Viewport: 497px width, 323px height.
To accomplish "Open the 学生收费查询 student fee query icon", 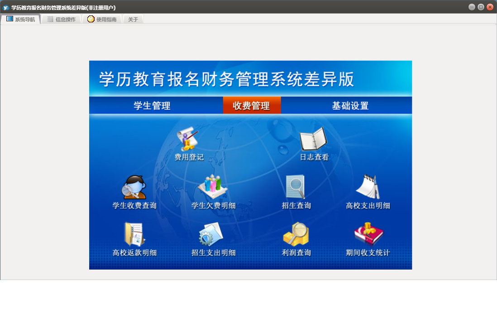I will (x=134, y=187).
